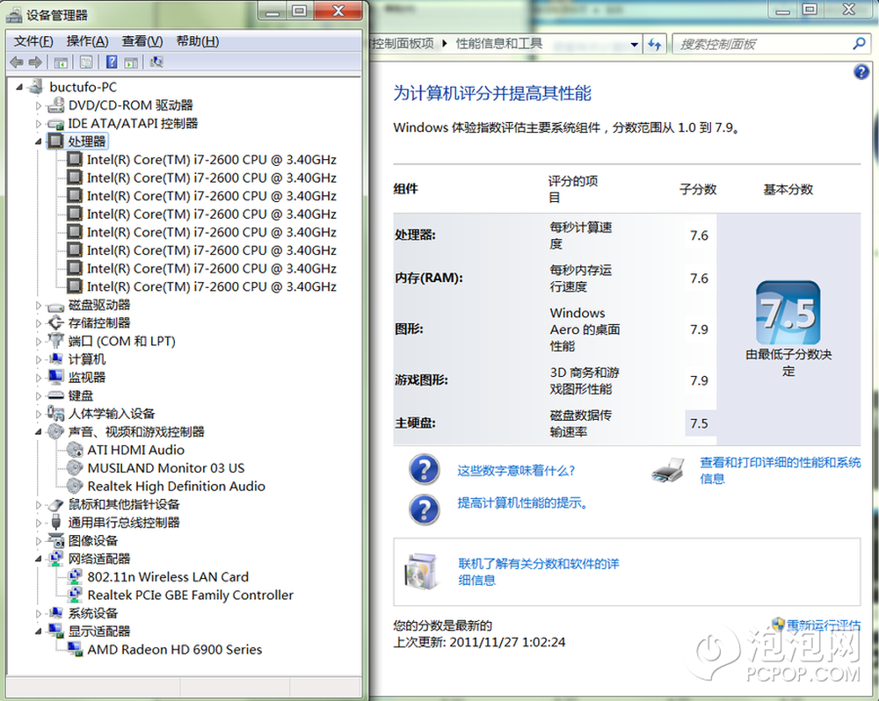
Task: Click the 人体学输入设备 device icon
Action: pyautogui.click(x=55, y=414)
